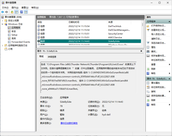
Task: Select 系统 log in the tree
Action: (x=13, y=38)
